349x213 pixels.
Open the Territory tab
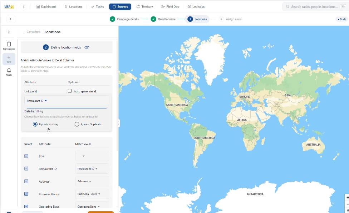coord(145,7)
